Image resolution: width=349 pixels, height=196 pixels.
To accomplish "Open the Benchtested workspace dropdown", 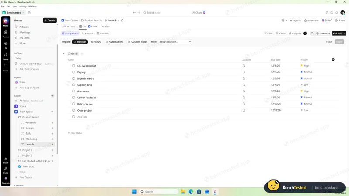I will 14,13.
